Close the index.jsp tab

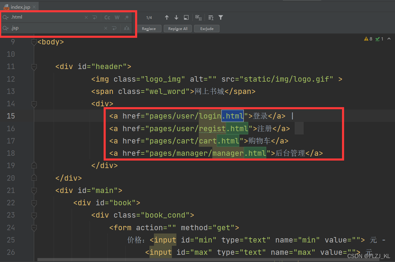point(35,7)
